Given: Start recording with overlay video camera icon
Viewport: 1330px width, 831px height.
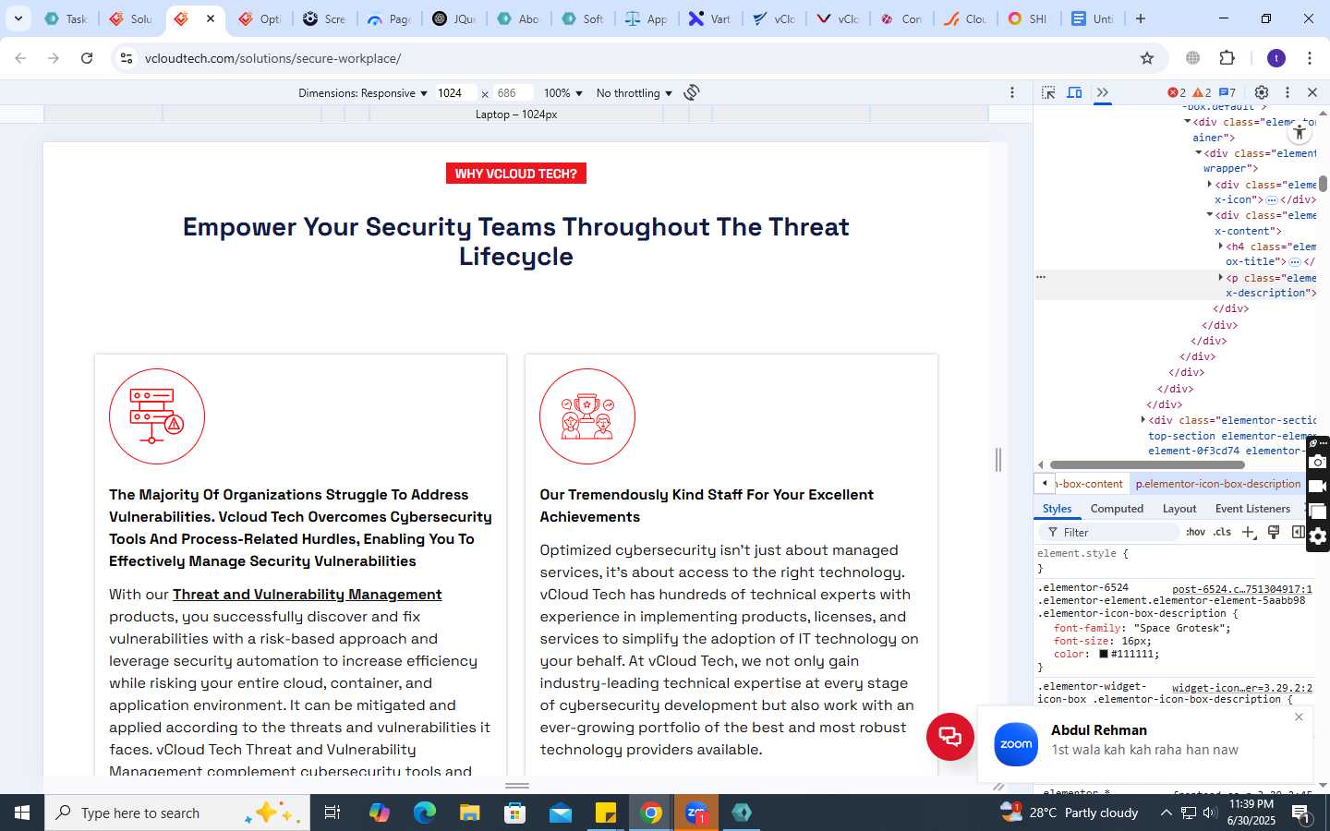Looking at the screenshot, I should coord(1318,487).
